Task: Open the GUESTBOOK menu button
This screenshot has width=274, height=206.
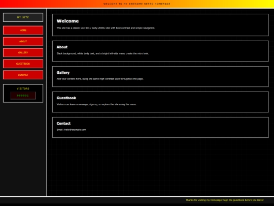Action: pos(23,64)
